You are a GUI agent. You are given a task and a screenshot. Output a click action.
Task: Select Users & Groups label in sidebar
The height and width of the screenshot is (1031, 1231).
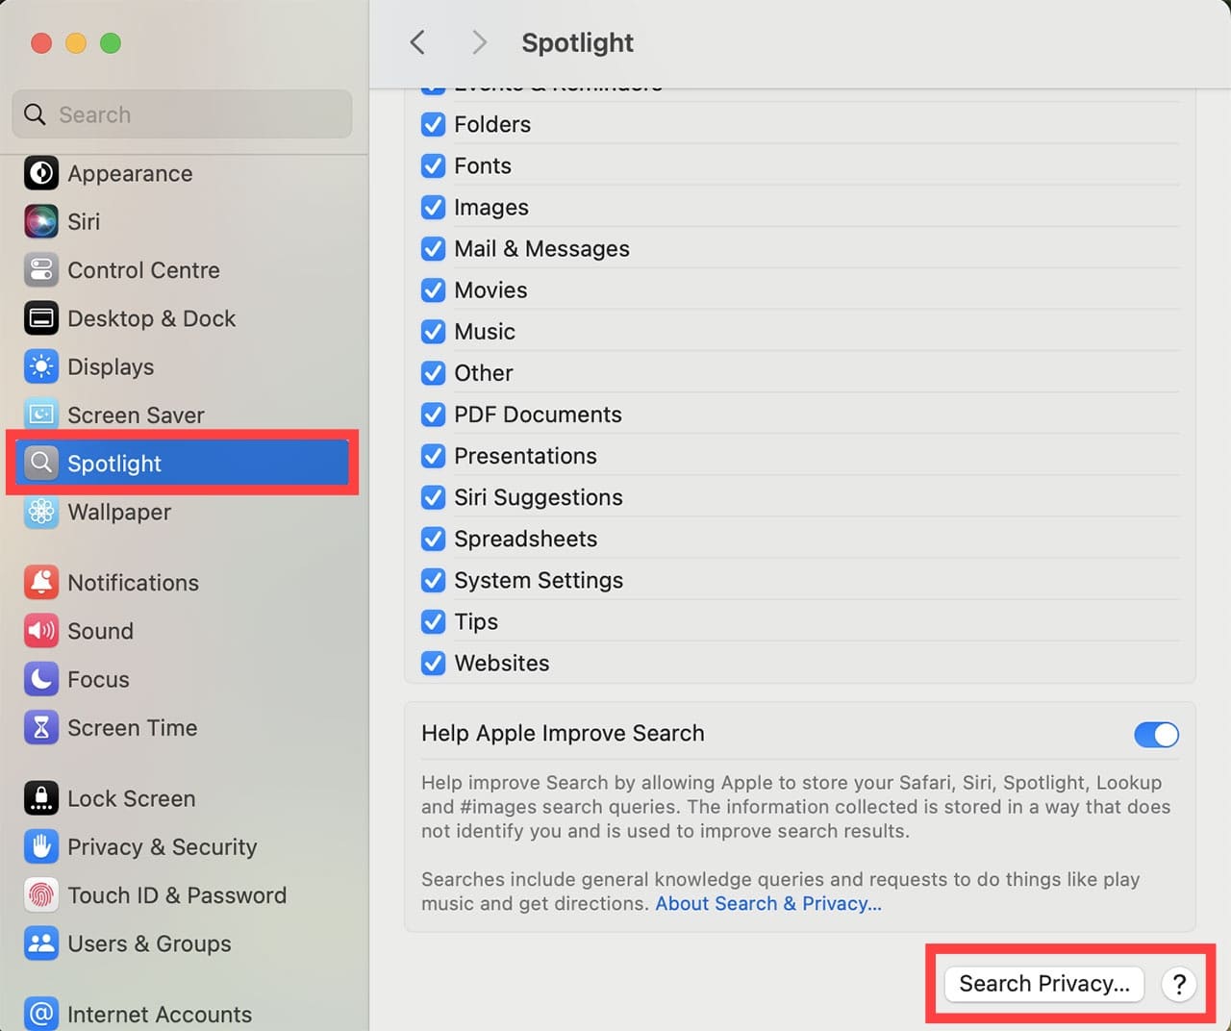tap(149, 943)
